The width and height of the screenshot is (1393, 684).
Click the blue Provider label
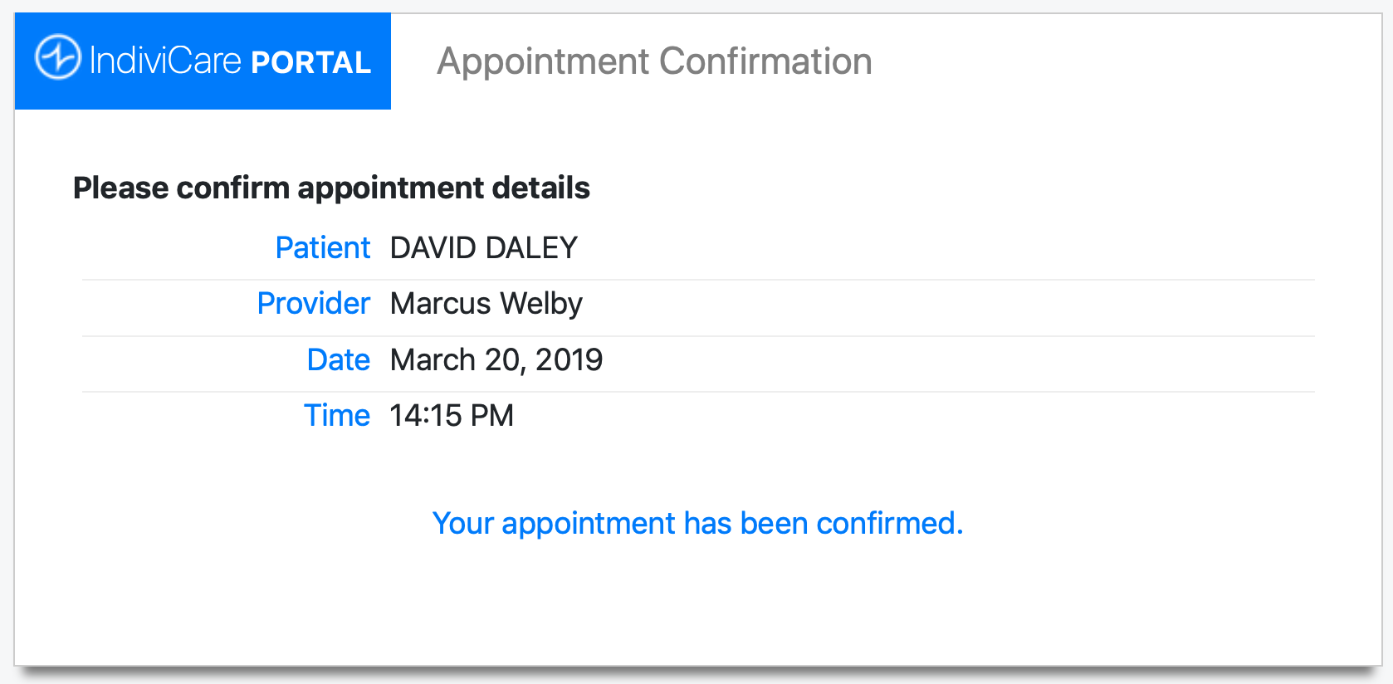pos(313,303)
